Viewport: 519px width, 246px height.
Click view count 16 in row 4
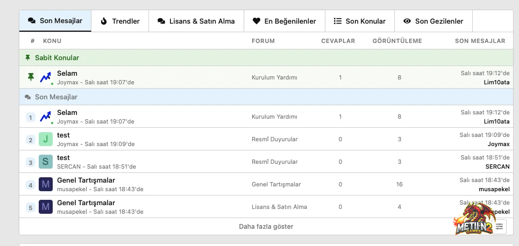tap(399, 184)
